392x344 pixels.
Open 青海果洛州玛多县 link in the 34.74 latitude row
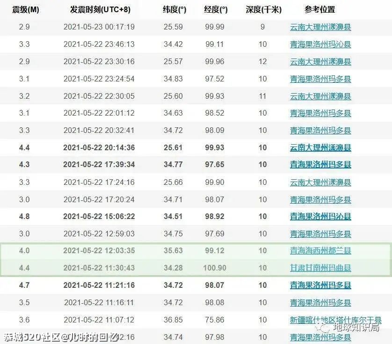pyautogui.click(x=320, y=337)
